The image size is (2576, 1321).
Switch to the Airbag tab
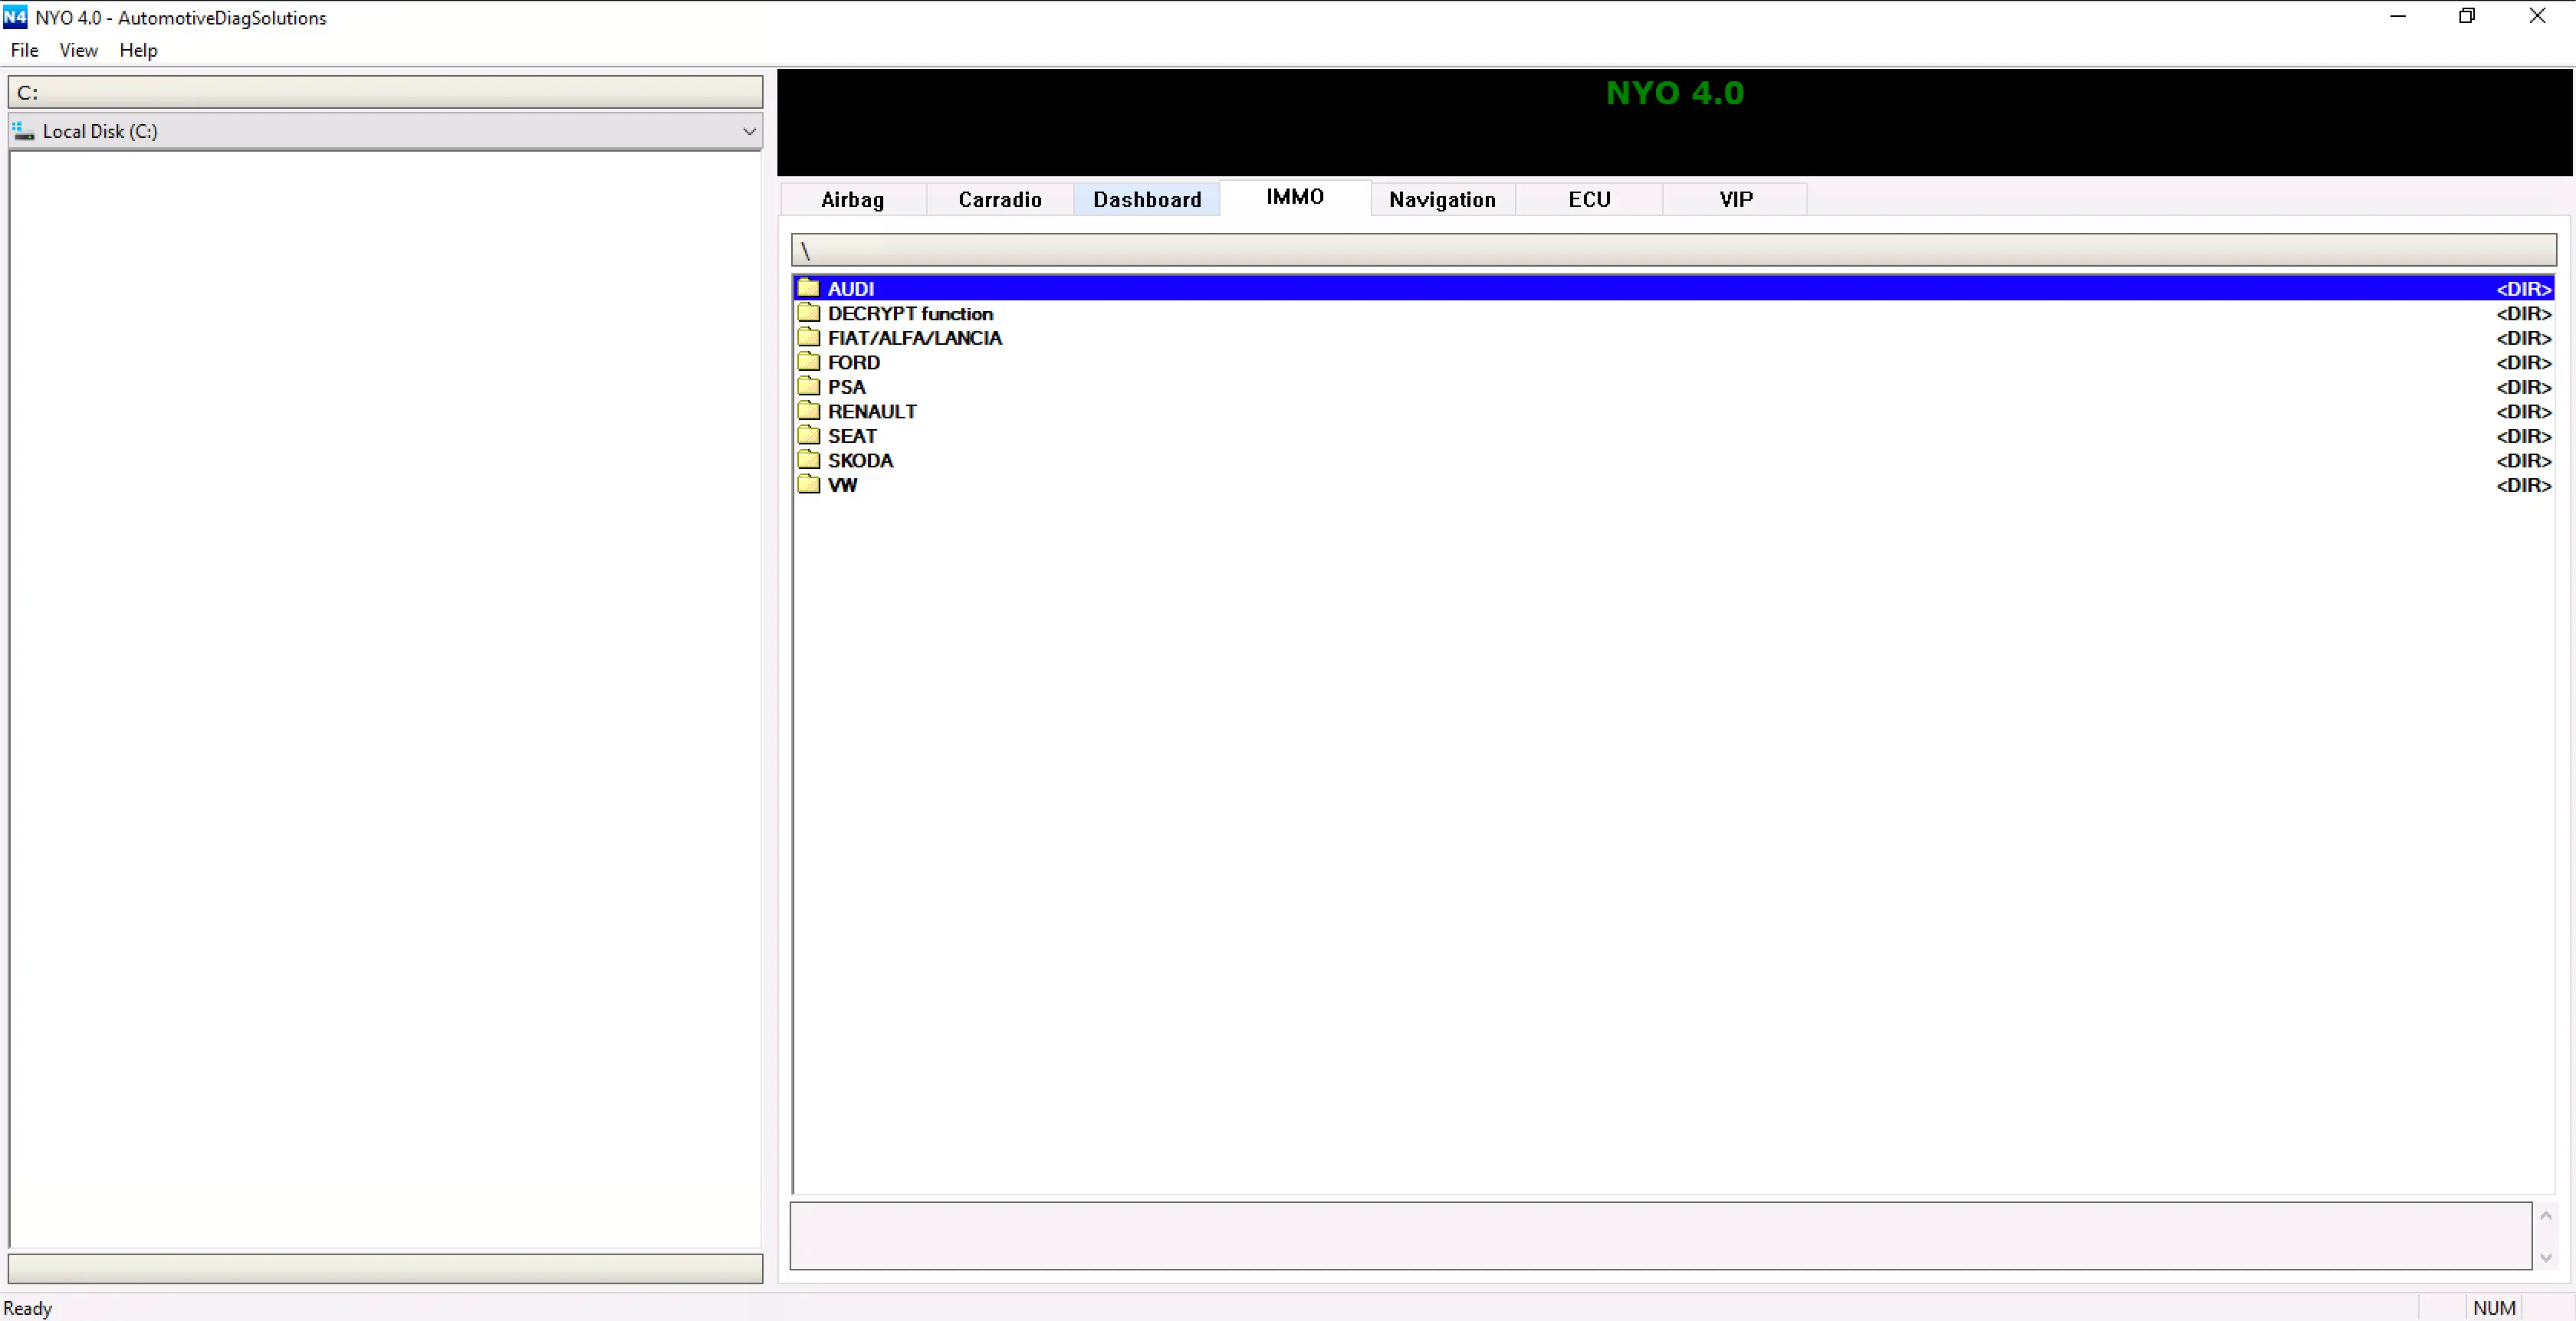852,199
